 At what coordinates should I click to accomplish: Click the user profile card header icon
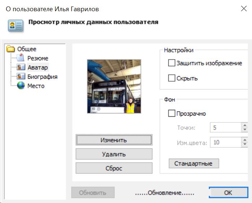(x=16, y=26)
